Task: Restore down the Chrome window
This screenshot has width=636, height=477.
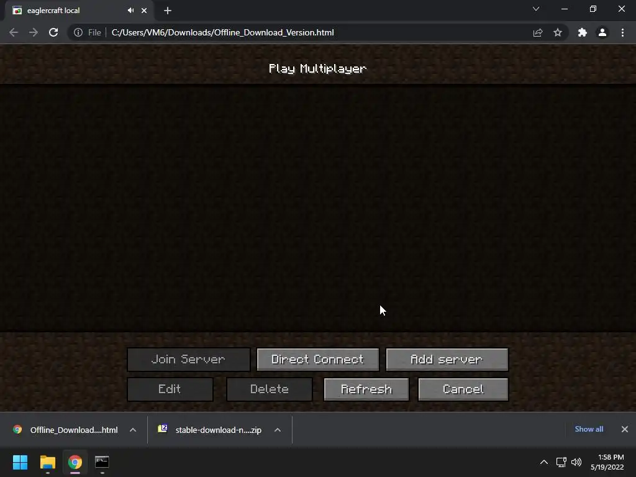Action: [x=593, y=9]
